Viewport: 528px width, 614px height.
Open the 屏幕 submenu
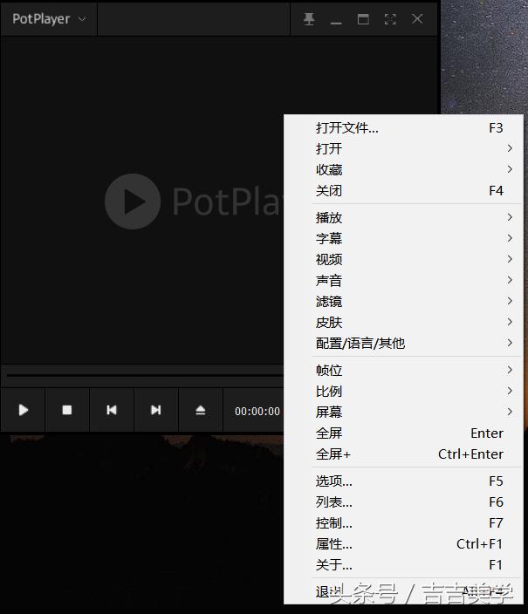tap(403, 412)
